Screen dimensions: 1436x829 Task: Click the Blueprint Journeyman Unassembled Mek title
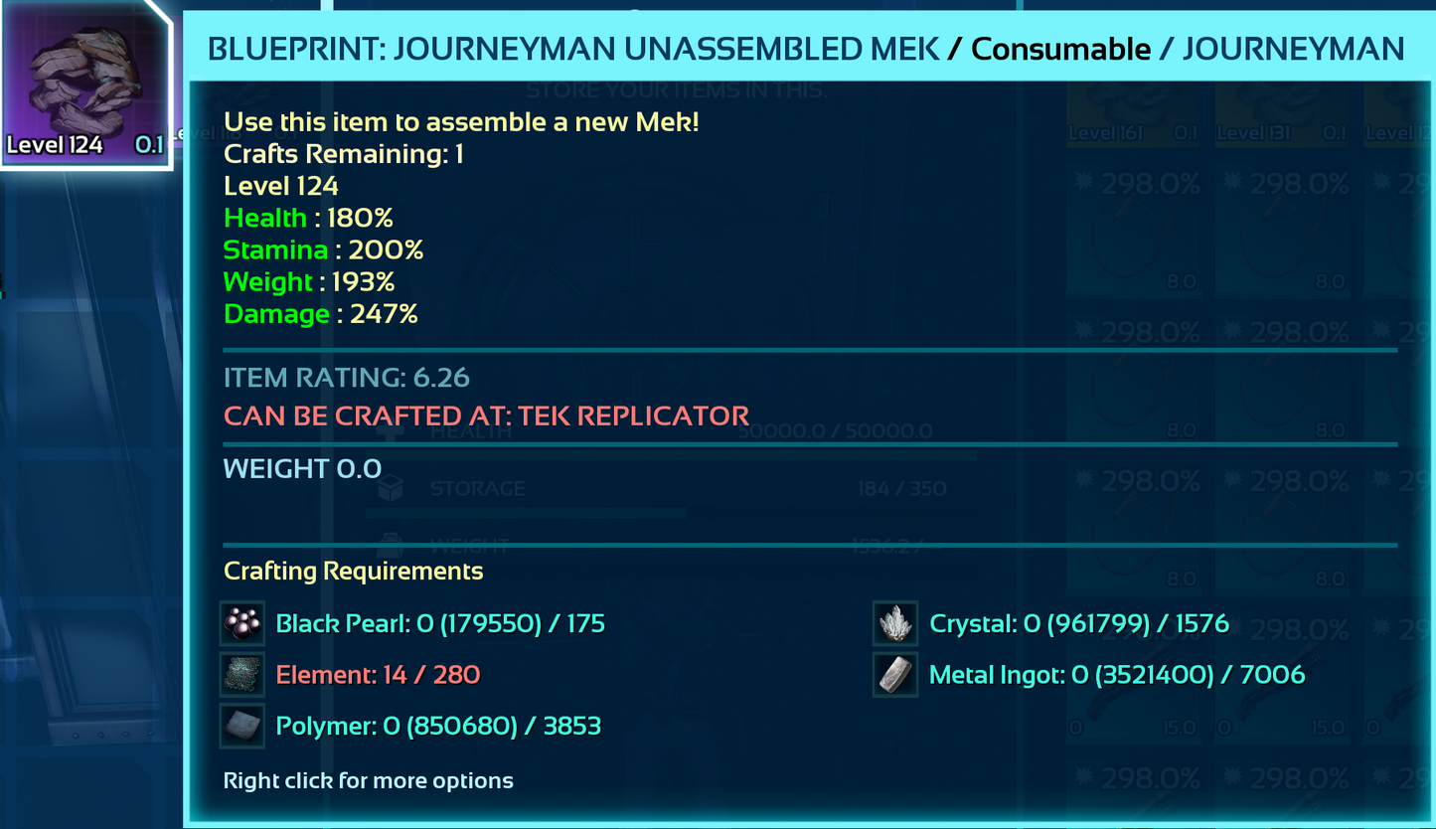pyautogui.click(x=573, y=49)
